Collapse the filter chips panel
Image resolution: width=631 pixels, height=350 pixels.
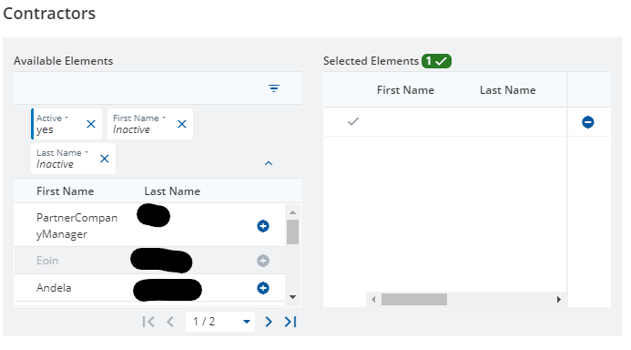click(x=269, y=163)
